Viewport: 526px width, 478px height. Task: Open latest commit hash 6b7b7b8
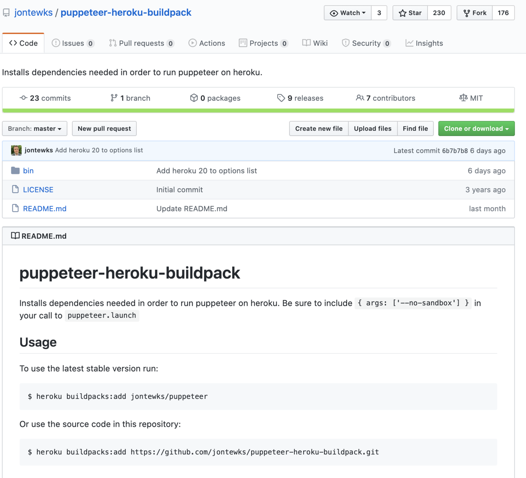pos(455,151)
